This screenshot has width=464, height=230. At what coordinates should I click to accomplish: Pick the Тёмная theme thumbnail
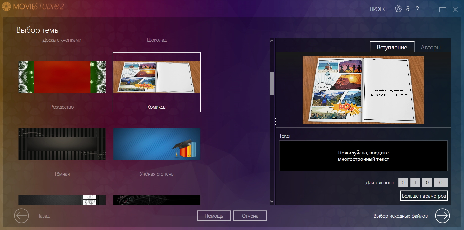coord(62,144)
